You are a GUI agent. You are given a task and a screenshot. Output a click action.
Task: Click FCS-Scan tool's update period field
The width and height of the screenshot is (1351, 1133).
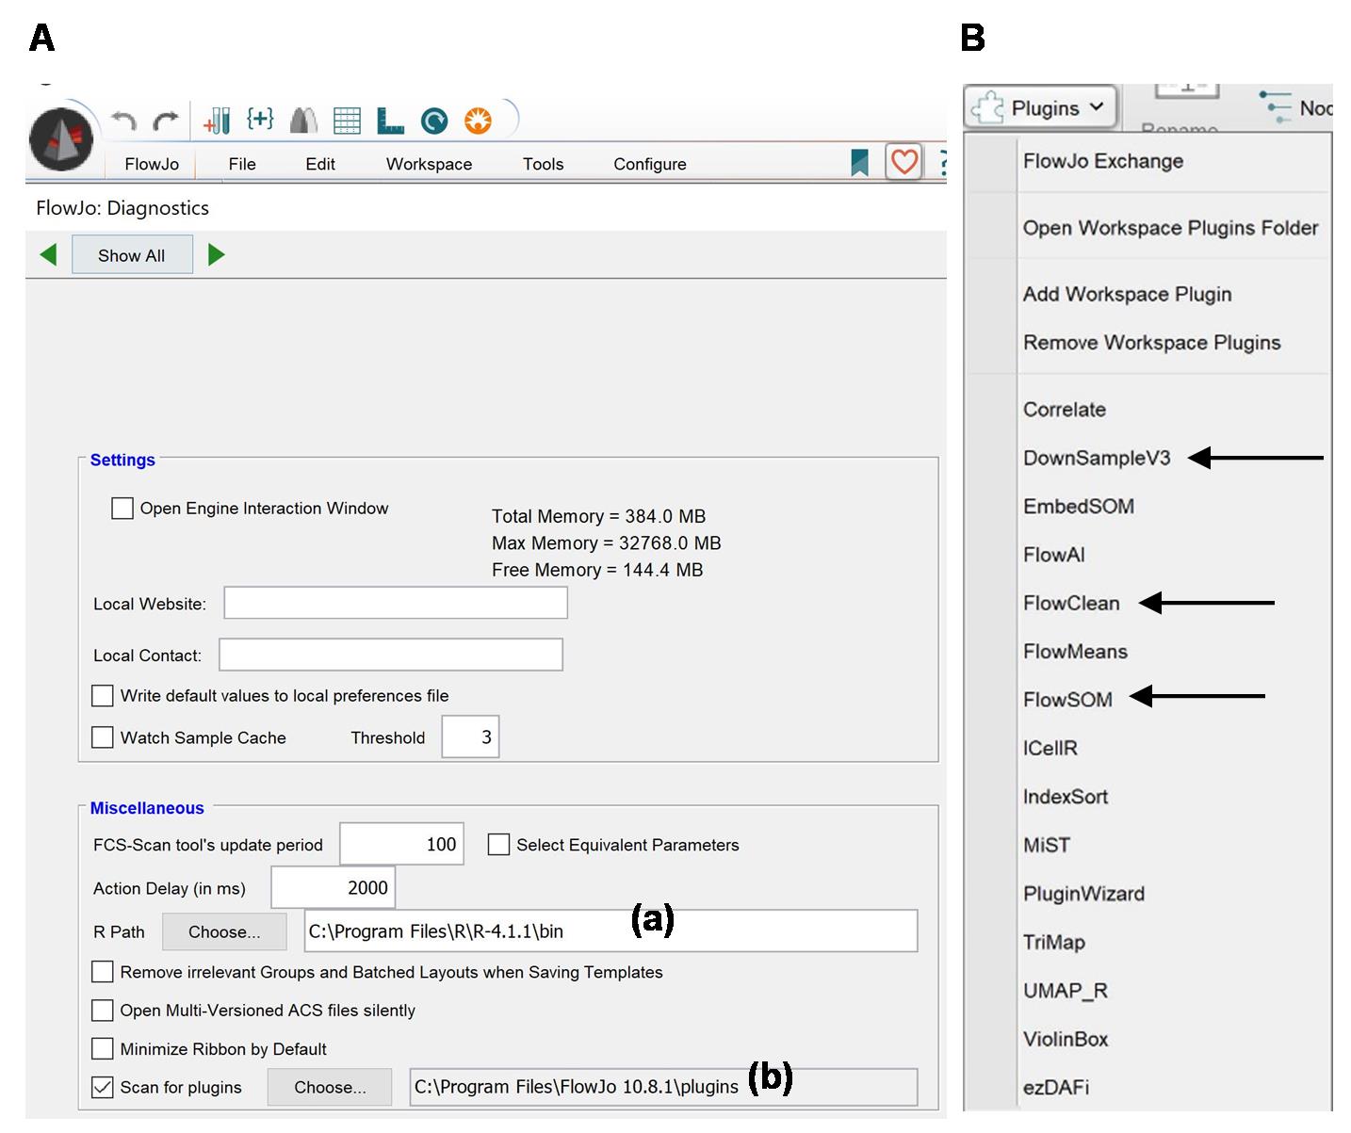(401, 844)
